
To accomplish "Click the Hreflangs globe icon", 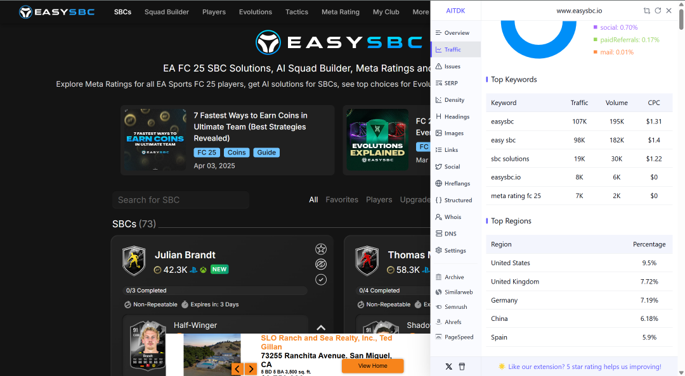I will click(439, 183).
